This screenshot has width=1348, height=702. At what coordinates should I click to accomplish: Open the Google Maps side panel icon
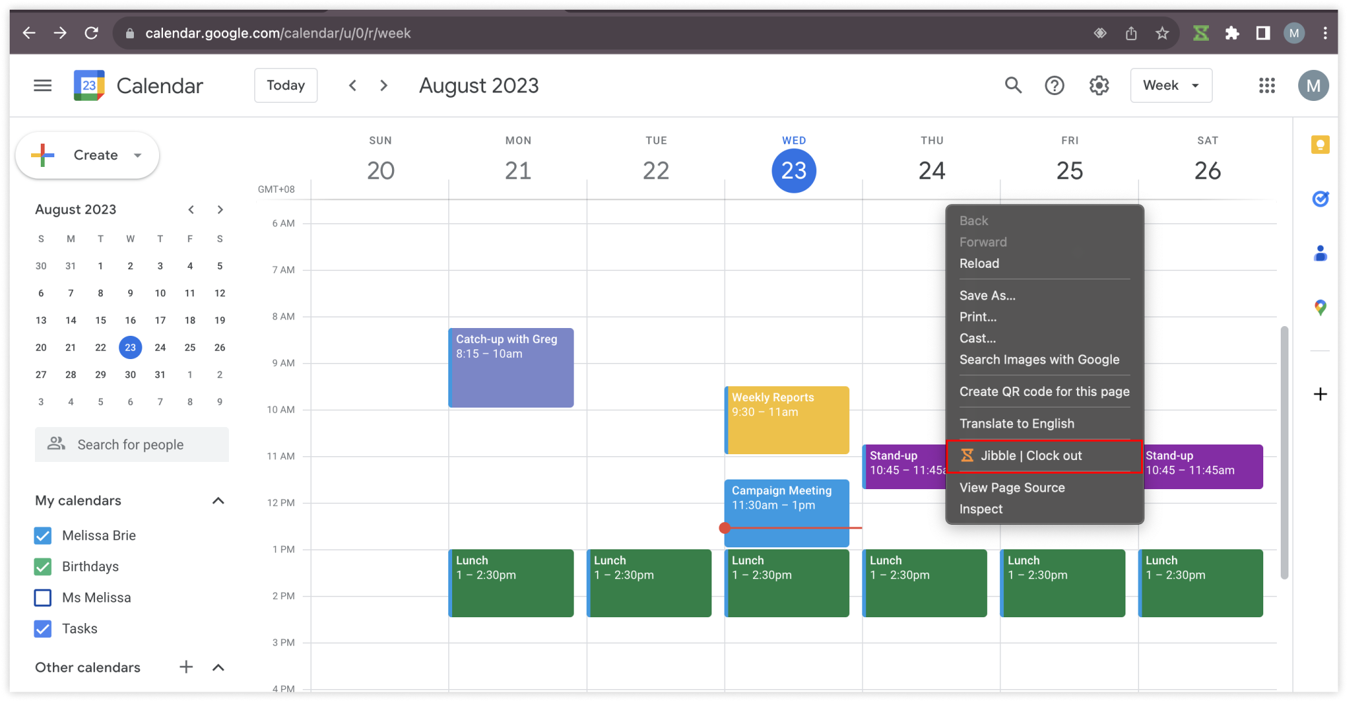pos(1320,307)
